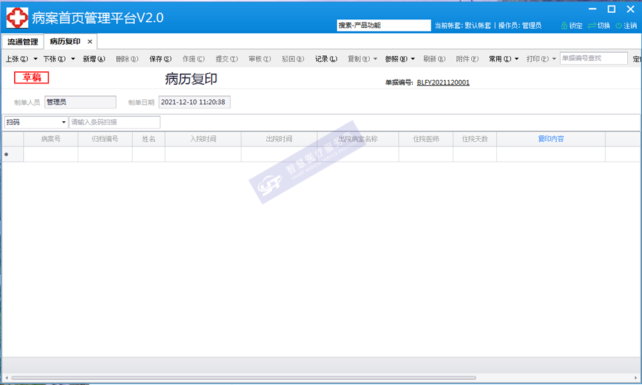
Task: Close the 病历复印 tab with X
Action: coord(90,42)
